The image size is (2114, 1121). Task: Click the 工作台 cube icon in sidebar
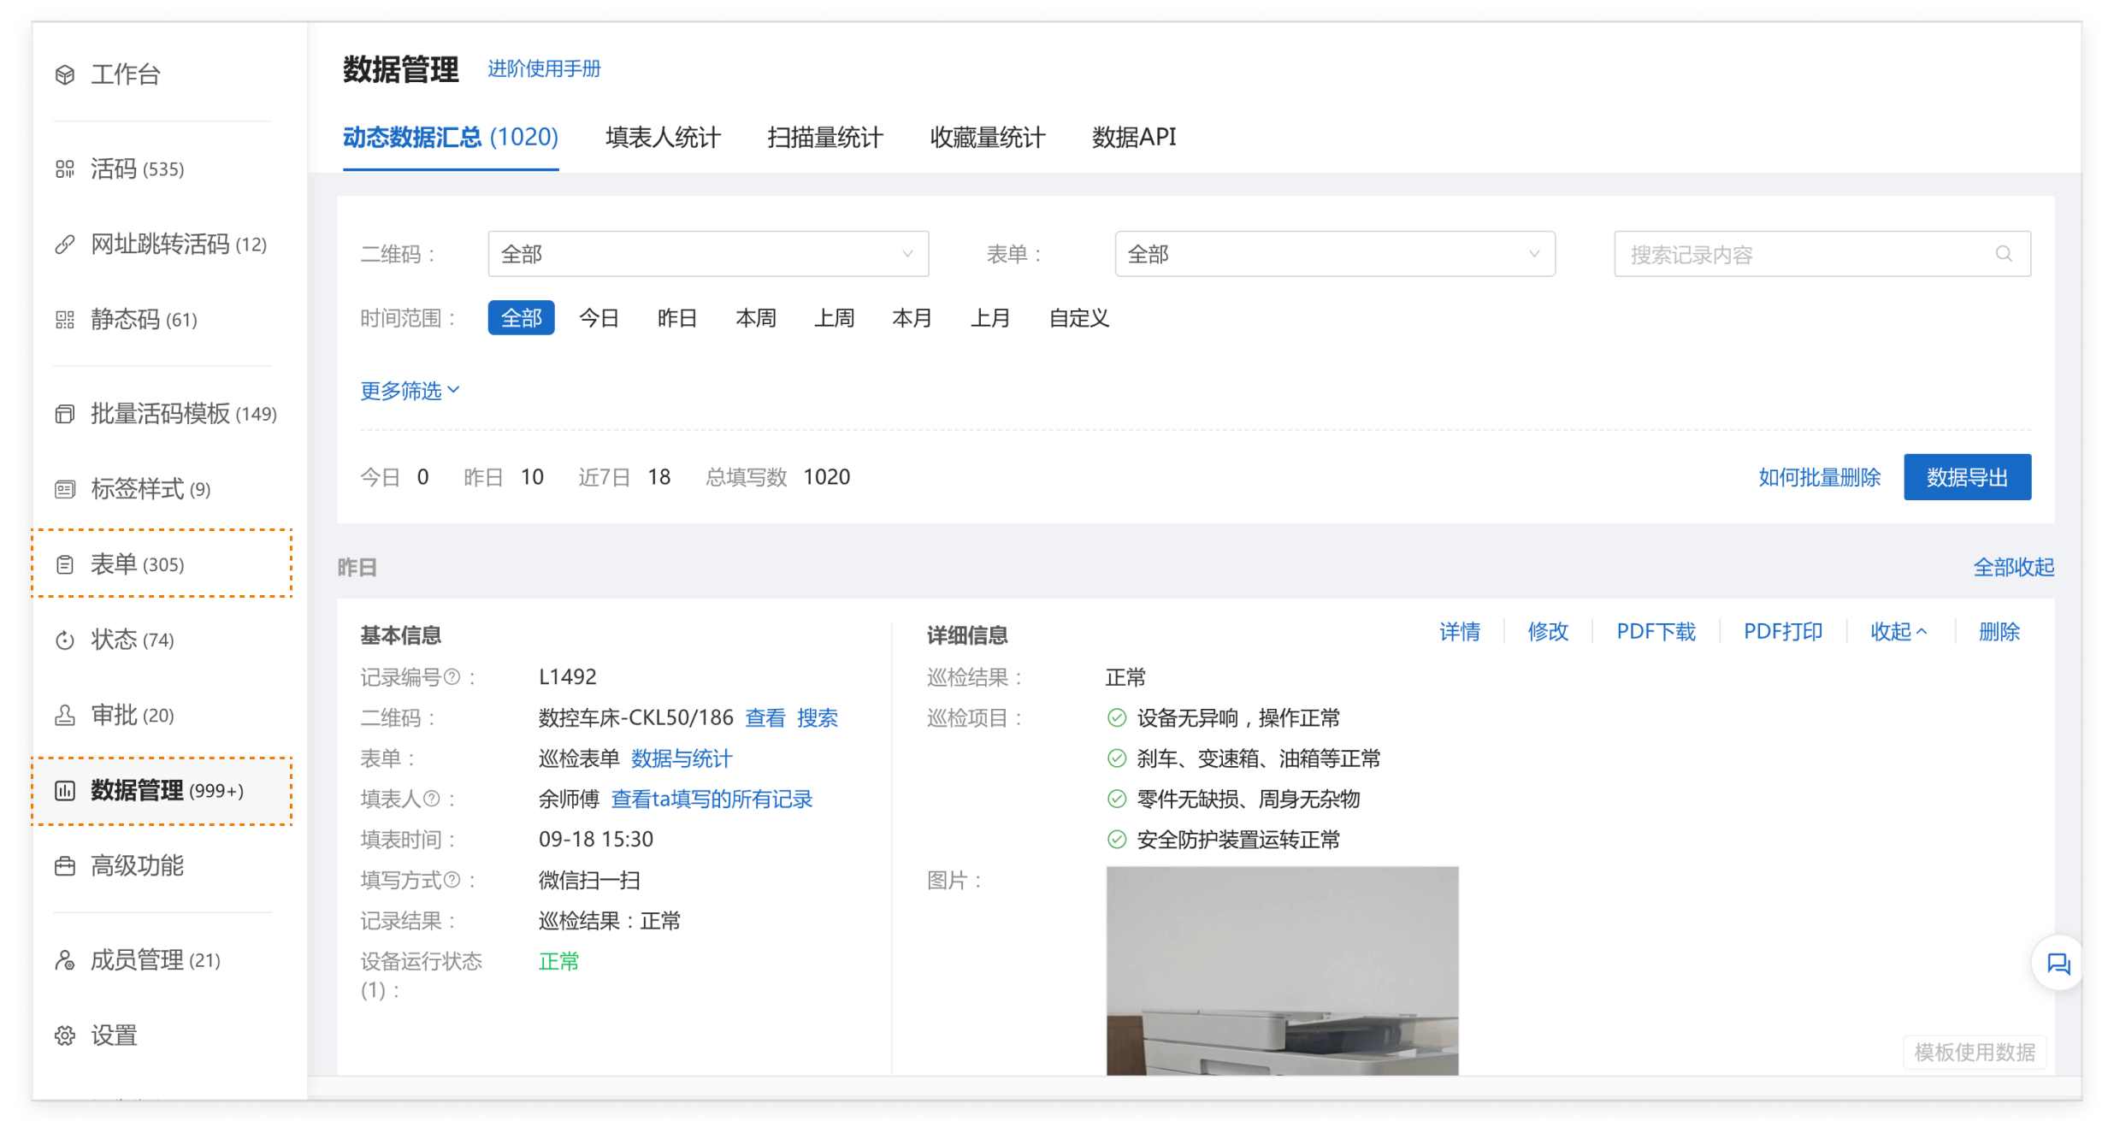pos(65,75)
